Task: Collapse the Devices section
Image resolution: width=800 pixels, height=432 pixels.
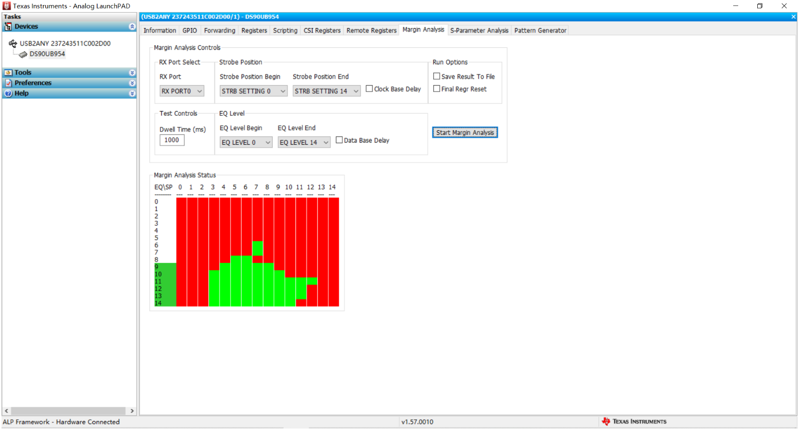Action: click(132, 27)
